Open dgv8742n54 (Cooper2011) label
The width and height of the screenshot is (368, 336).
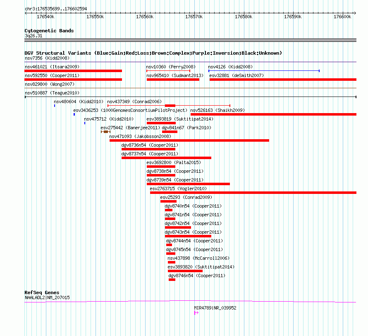(x=193, y=223)
